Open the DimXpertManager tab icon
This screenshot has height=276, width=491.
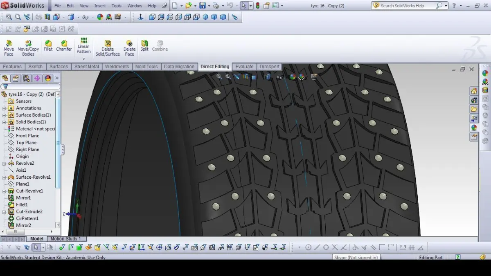click(x=37, y=78)
